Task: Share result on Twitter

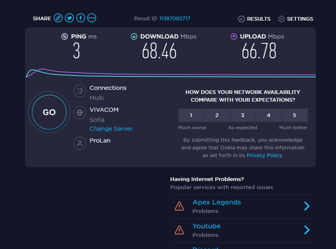Action: point(69,18)
